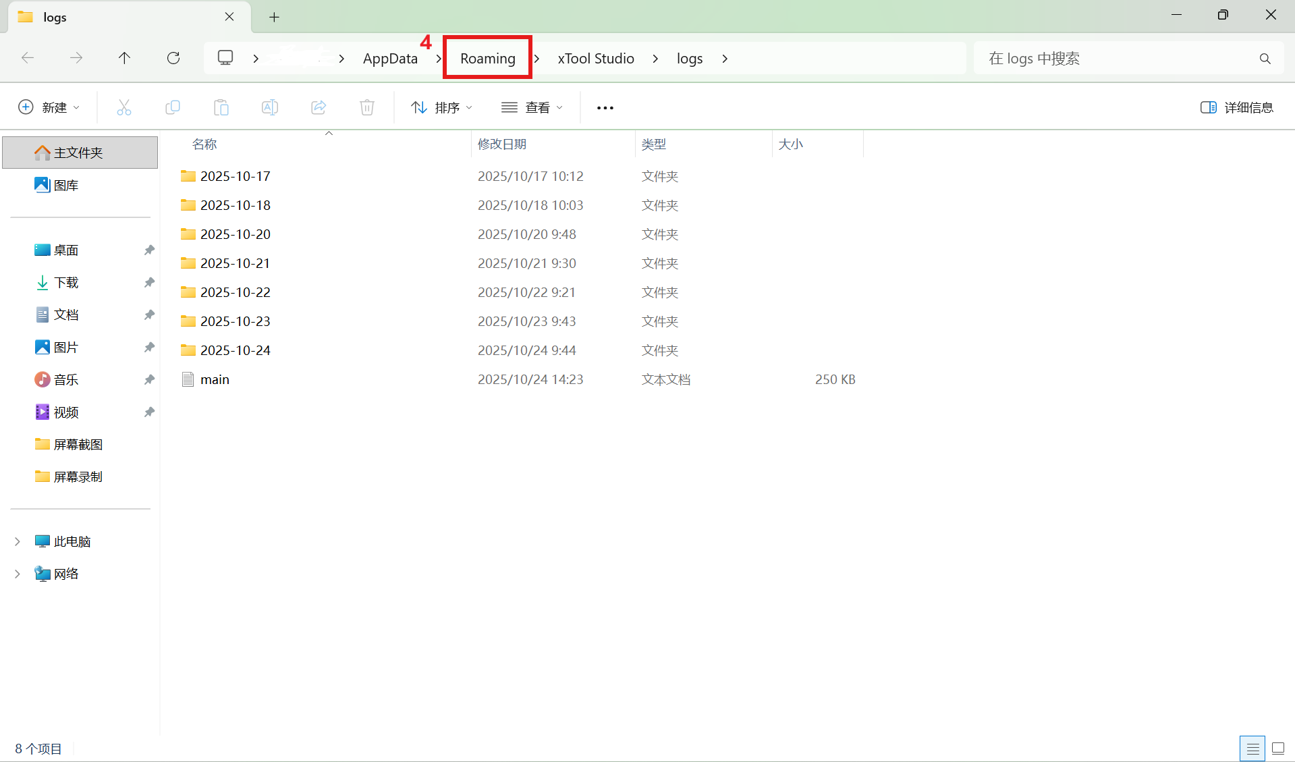The height and width of the screenshot is (762, 1295).
Task: Open the 查看 view dropdown
Action: click(x=532, y=107)
